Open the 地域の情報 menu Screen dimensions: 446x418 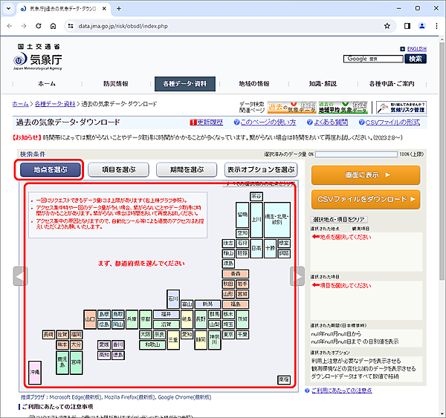pos(254,84)
